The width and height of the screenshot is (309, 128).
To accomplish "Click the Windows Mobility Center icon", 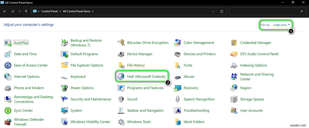I will coord(65,122).
